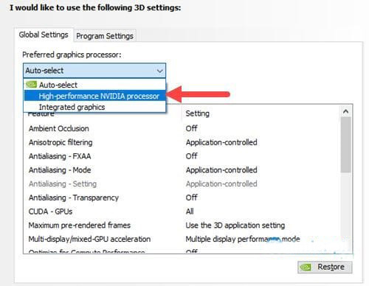The width and height of the screenshot is (369, 286).
Task: Click the Maximum pre-rendered frames setting value
Action: coord(235,226)
